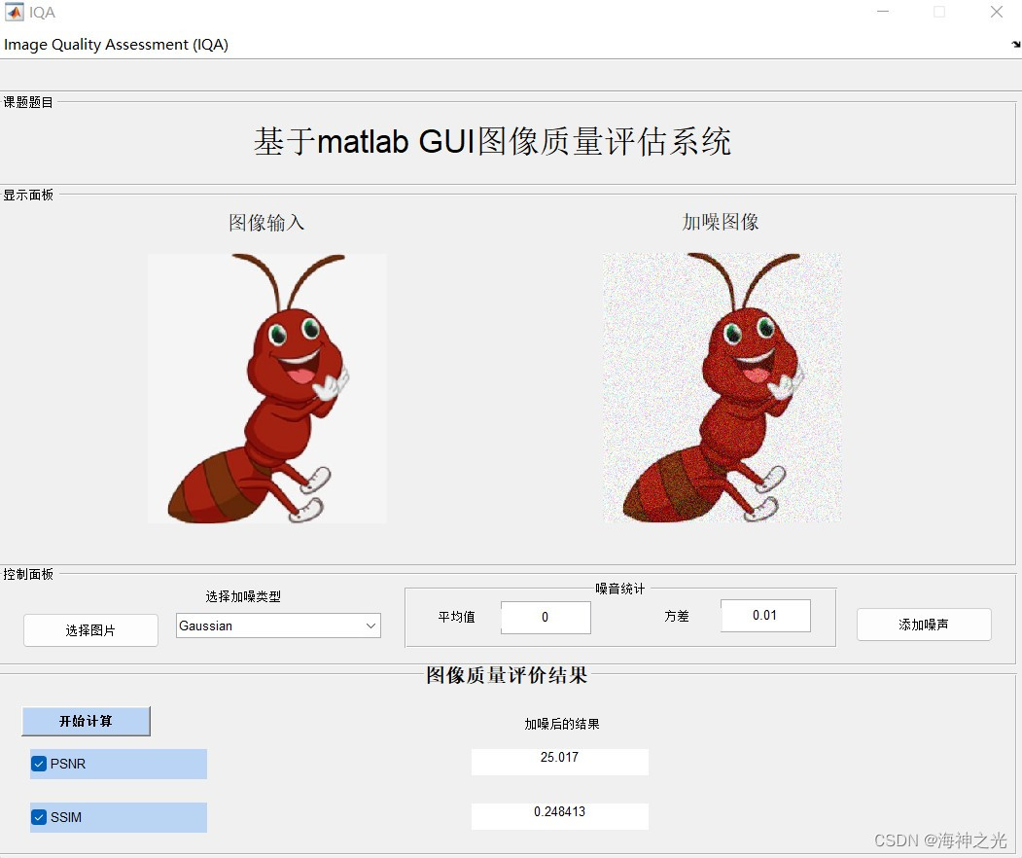Click the noisy ant image under 加噪图像
1022x858 pixels.
pos(722,387)
